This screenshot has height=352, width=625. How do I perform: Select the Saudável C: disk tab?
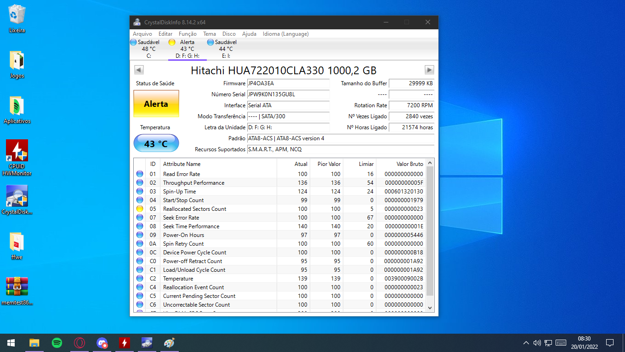tap(148, 49)
